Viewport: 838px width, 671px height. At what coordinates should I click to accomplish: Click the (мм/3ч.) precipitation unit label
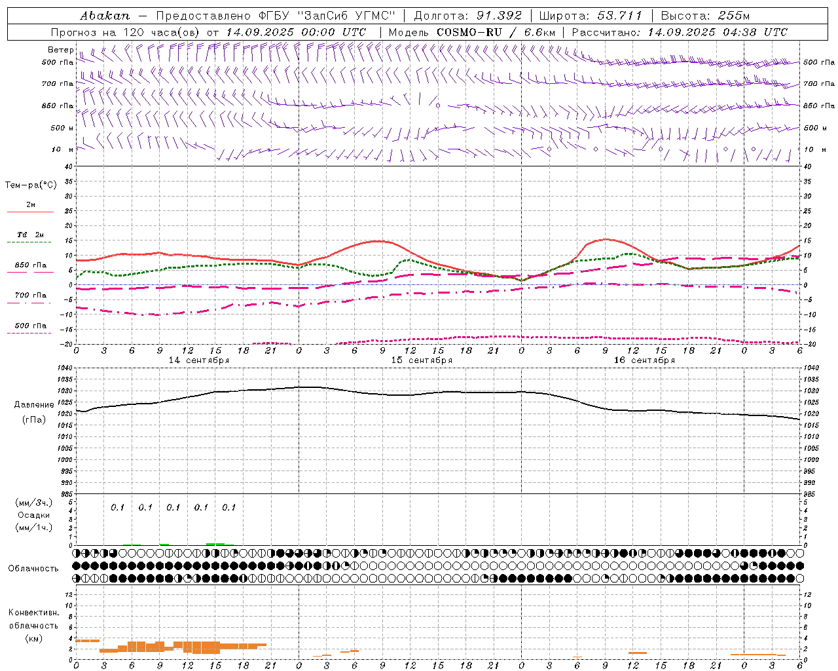(x=34, y=503)
